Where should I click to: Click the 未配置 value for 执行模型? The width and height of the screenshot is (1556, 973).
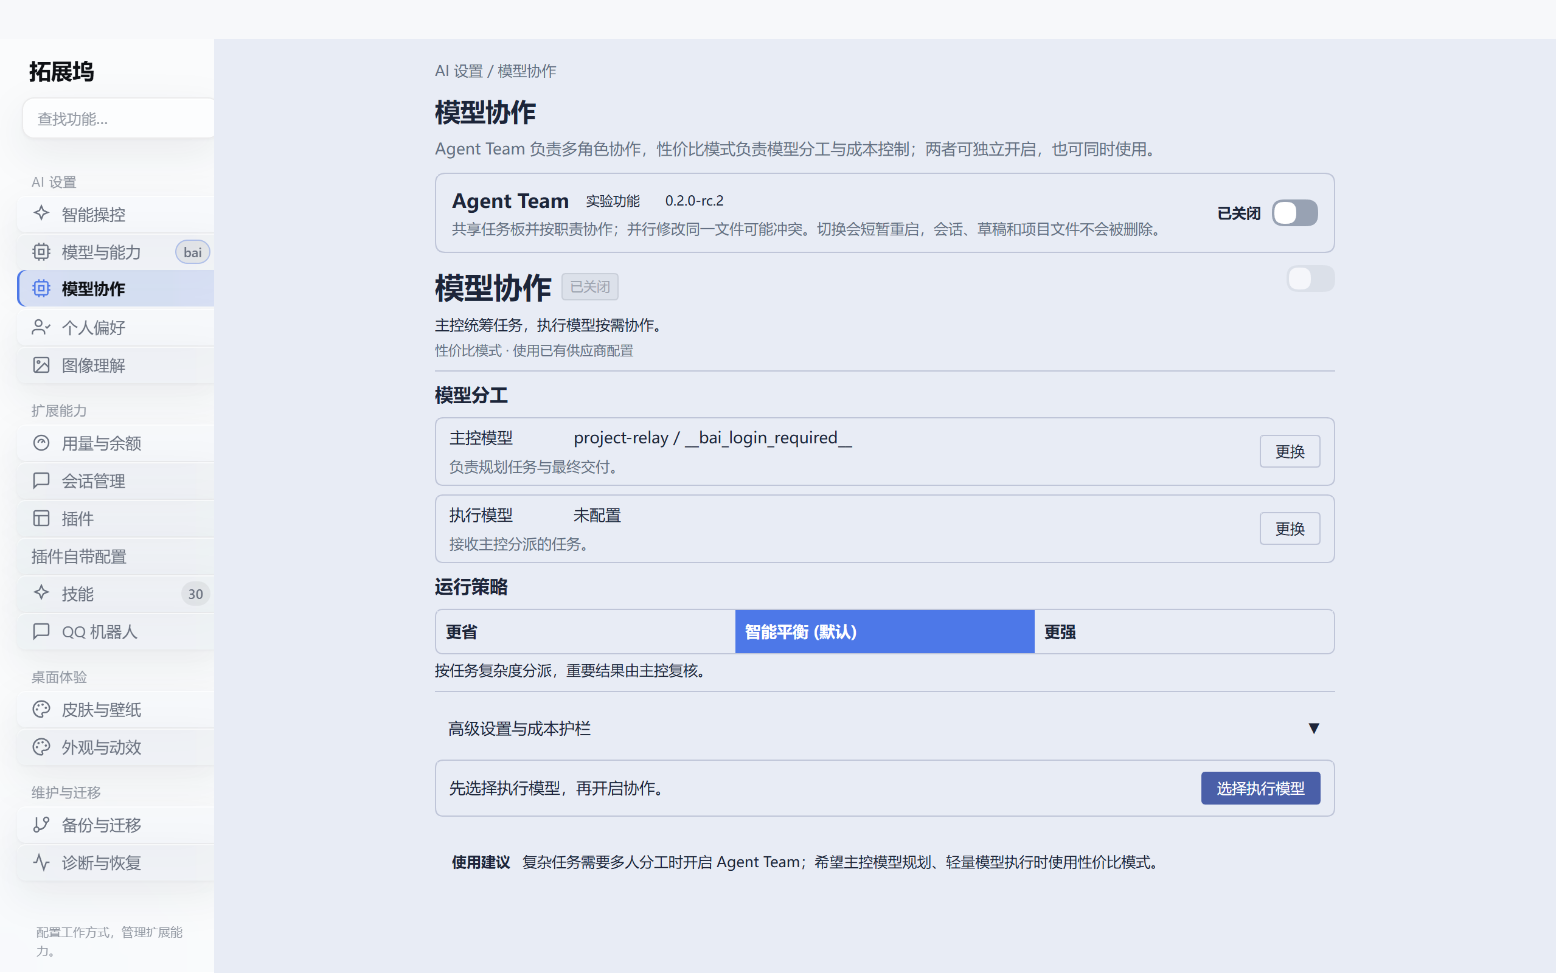[597, 516]
